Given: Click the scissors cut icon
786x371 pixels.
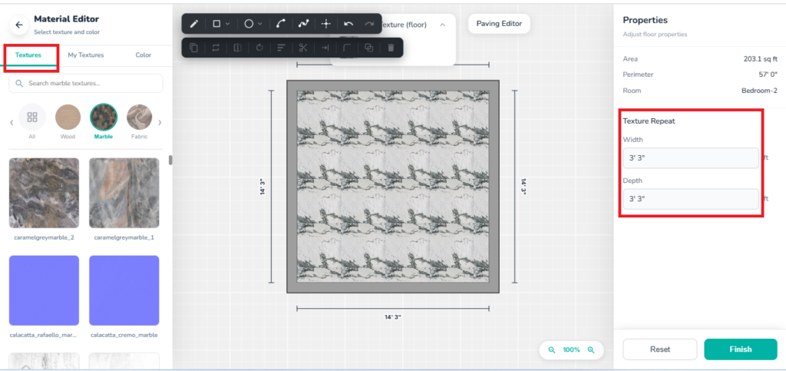Looking at the screenshot, I should pos(302,48).
